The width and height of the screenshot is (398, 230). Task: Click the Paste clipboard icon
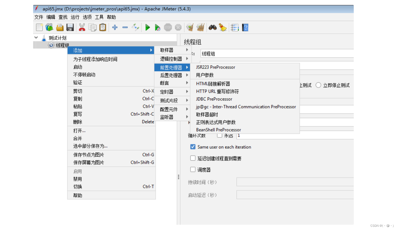(103, 28)
